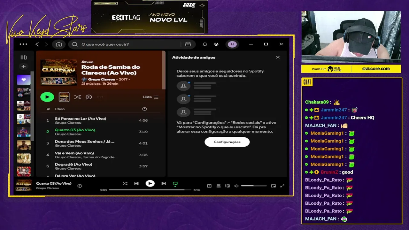Open the now-playing album art thumbnail
Image resolution: width=409 pixels, height=230 pixels.
click(x=24, y=185)
